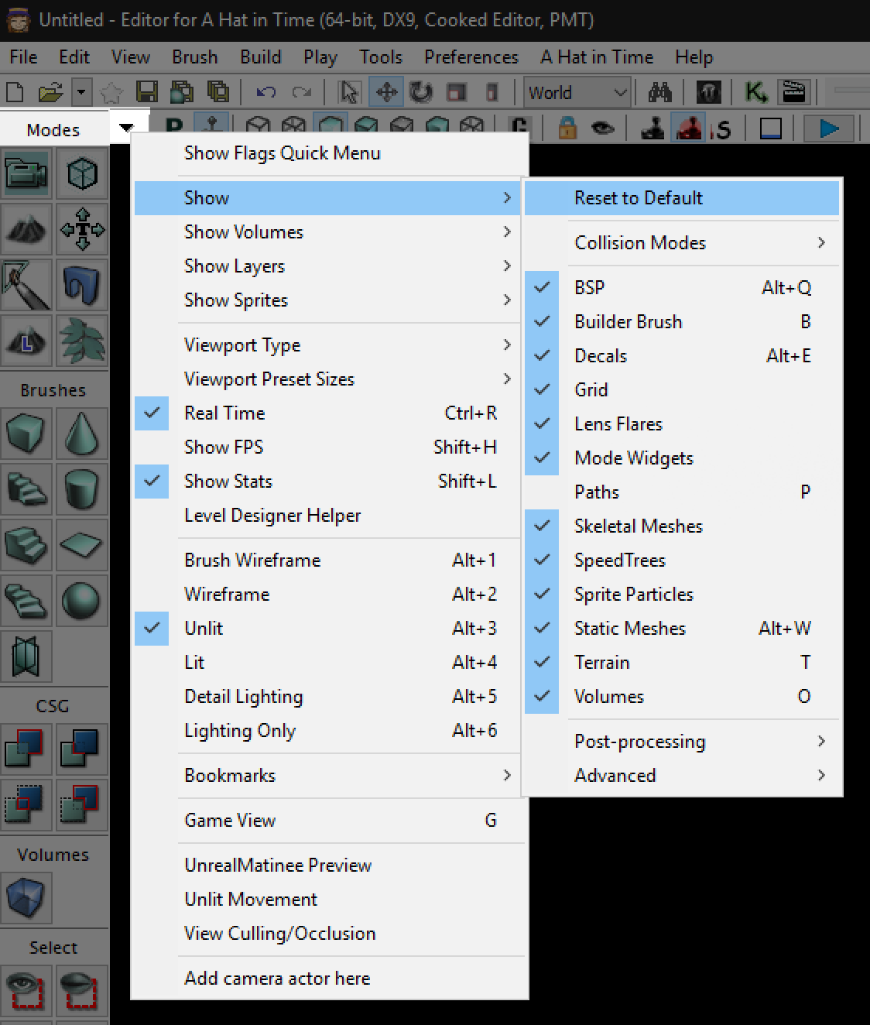Create Curved staircase brush
The image size is (870, 1025).
click(26, 490)
